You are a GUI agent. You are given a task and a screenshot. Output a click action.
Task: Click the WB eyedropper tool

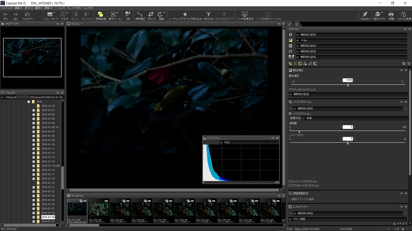pos(128,16)
